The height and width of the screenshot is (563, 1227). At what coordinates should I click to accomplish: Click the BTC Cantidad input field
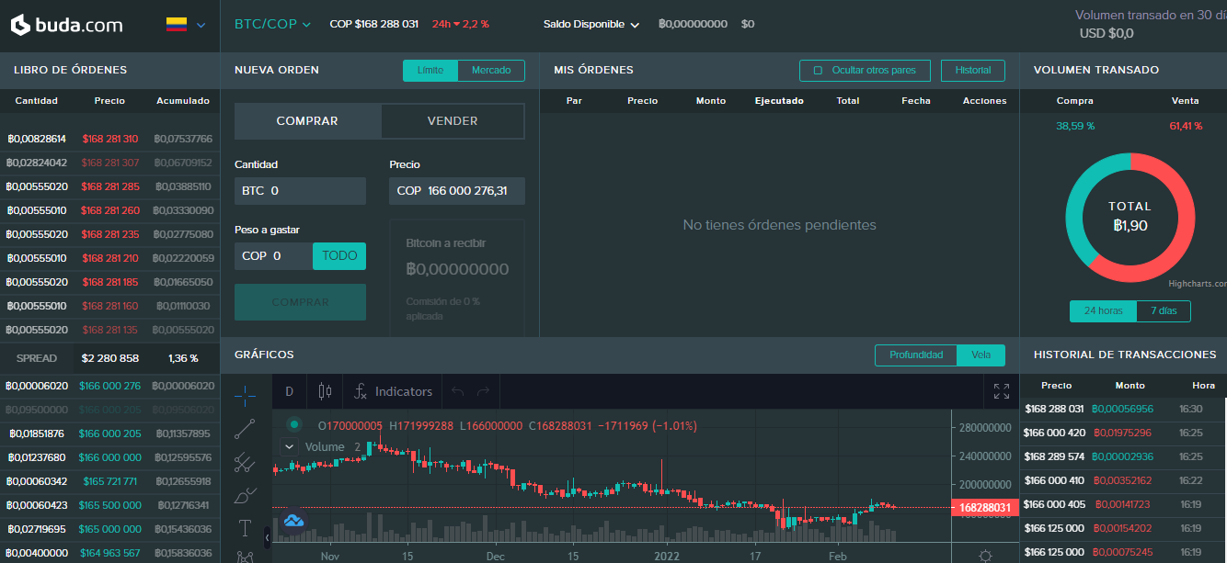pyautogui.click(x=300, y=190)
